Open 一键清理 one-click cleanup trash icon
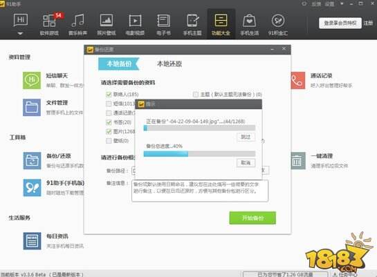This screenshot has height=277, width=377. tap(298, 160)
